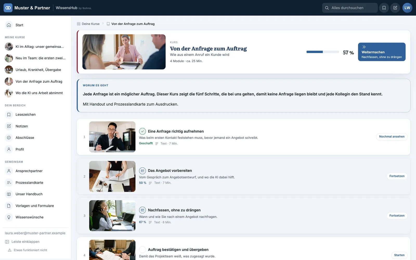Open course KI im Alltag in sidebar
416x260 pixels.
(35, 47)
